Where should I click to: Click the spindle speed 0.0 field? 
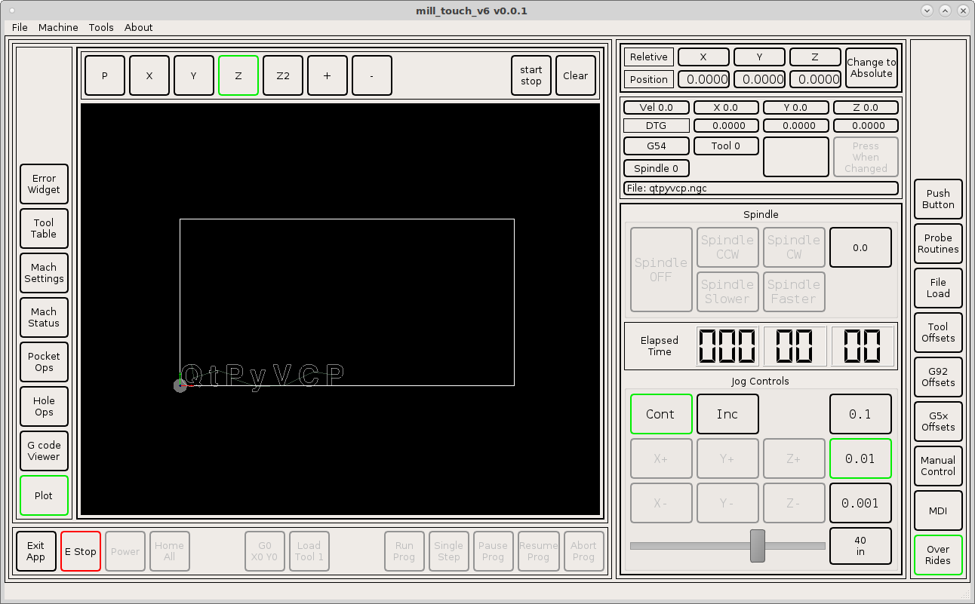pyautogui.click(x=860, y=247)
